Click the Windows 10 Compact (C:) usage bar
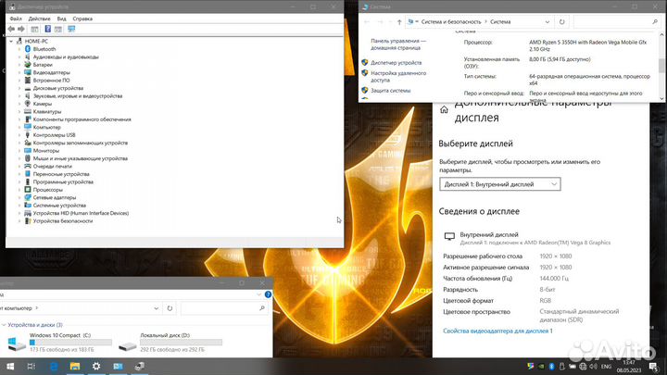The image size is (667, 375). point(70,343)
